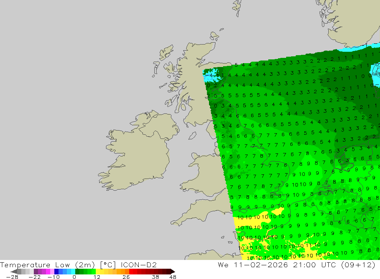
Task: Click the time "21:00" in the timestamp
Action: [x=304, y=265]
